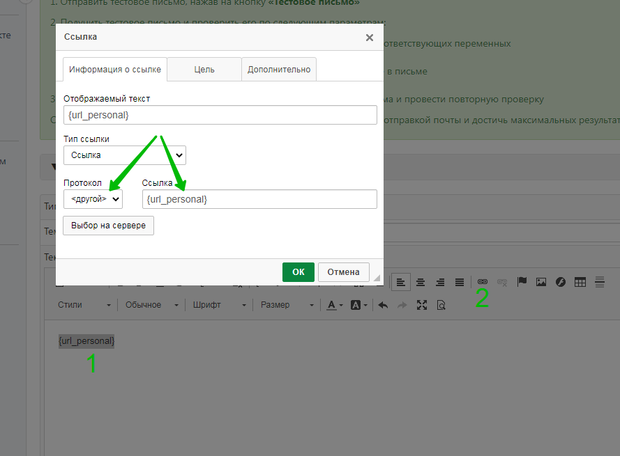Click the justify alignment icon
Viewport: 620px width, 456px height.
pos(460,282)
